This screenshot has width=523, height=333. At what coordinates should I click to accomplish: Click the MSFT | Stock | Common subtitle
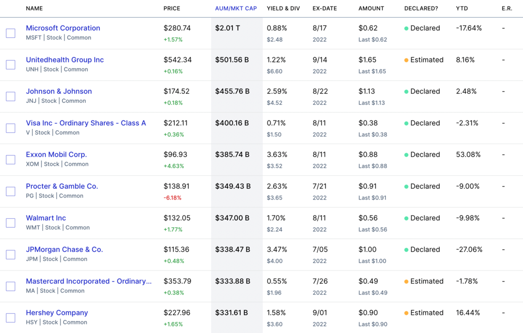(58, 38)
